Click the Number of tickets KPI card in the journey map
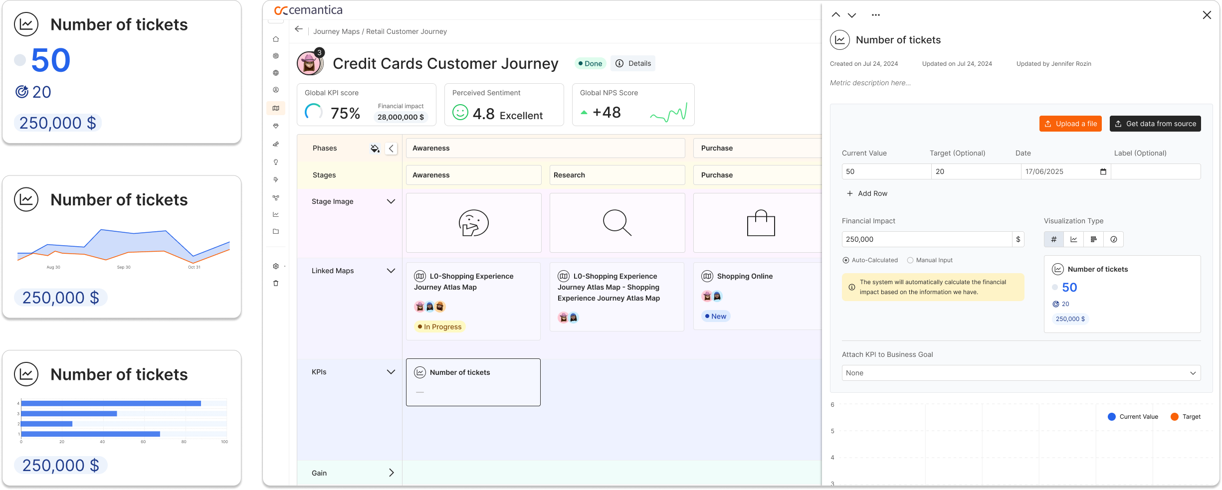 coord(473,382)
